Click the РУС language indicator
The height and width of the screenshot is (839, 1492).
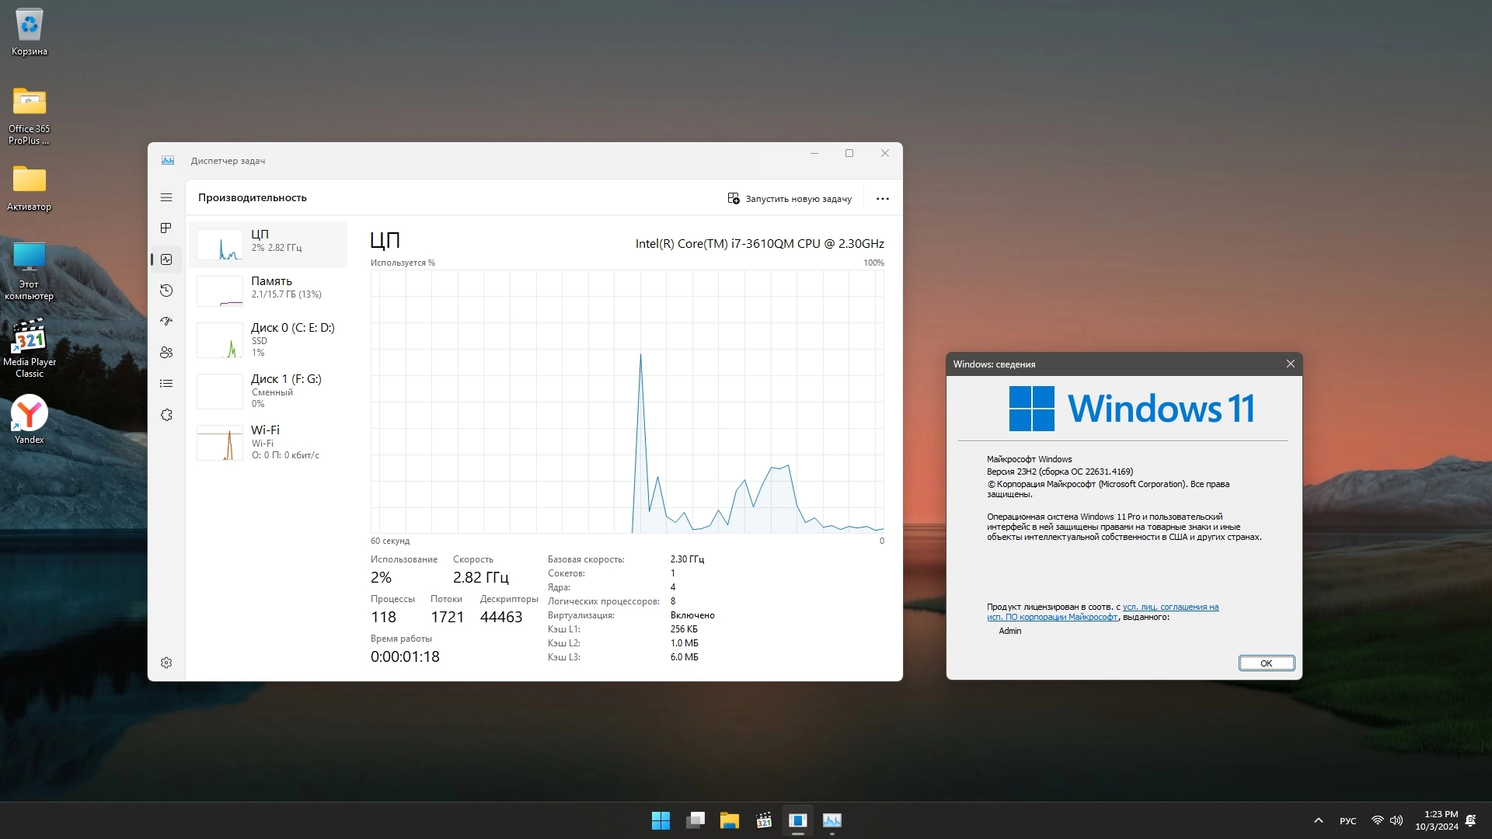tap(1347, 821)
